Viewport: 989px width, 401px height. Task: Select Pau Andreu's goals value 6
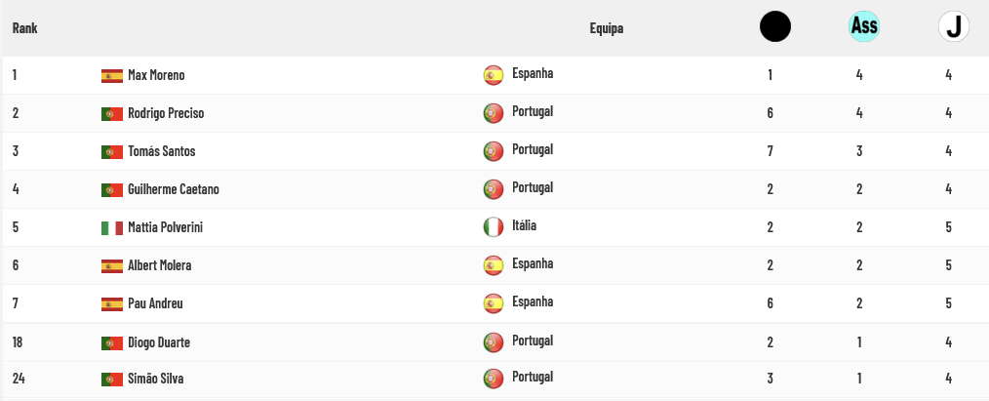pos(771,303)
